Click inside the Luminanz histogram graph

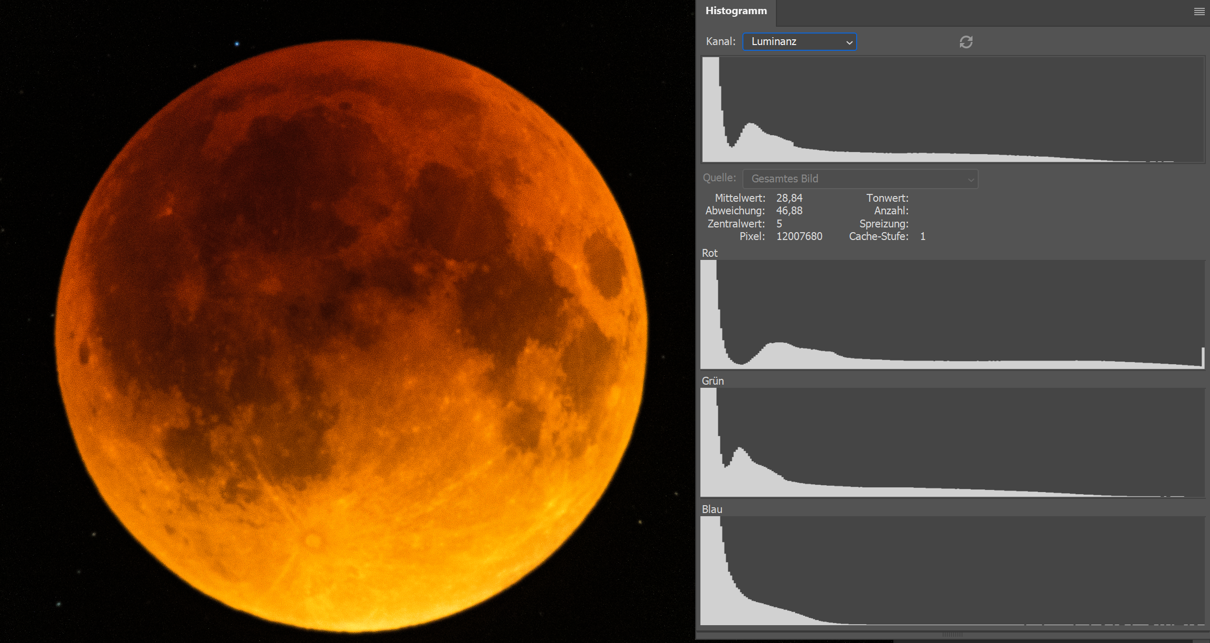(953, 110)
